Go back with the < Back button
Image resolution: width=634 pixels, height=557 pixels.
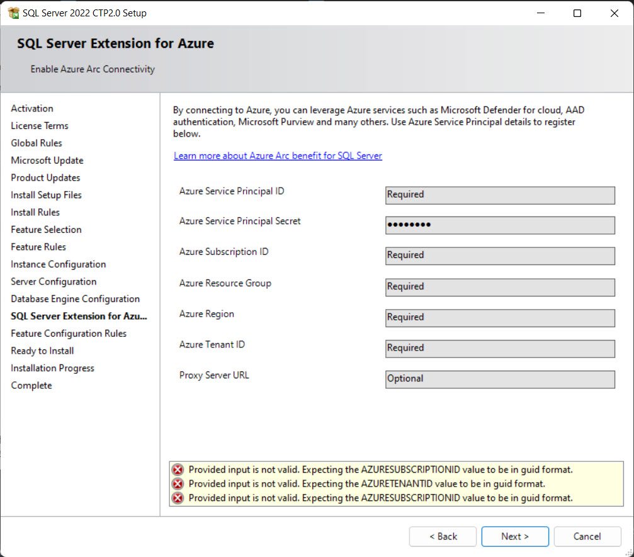click(443, 536)
